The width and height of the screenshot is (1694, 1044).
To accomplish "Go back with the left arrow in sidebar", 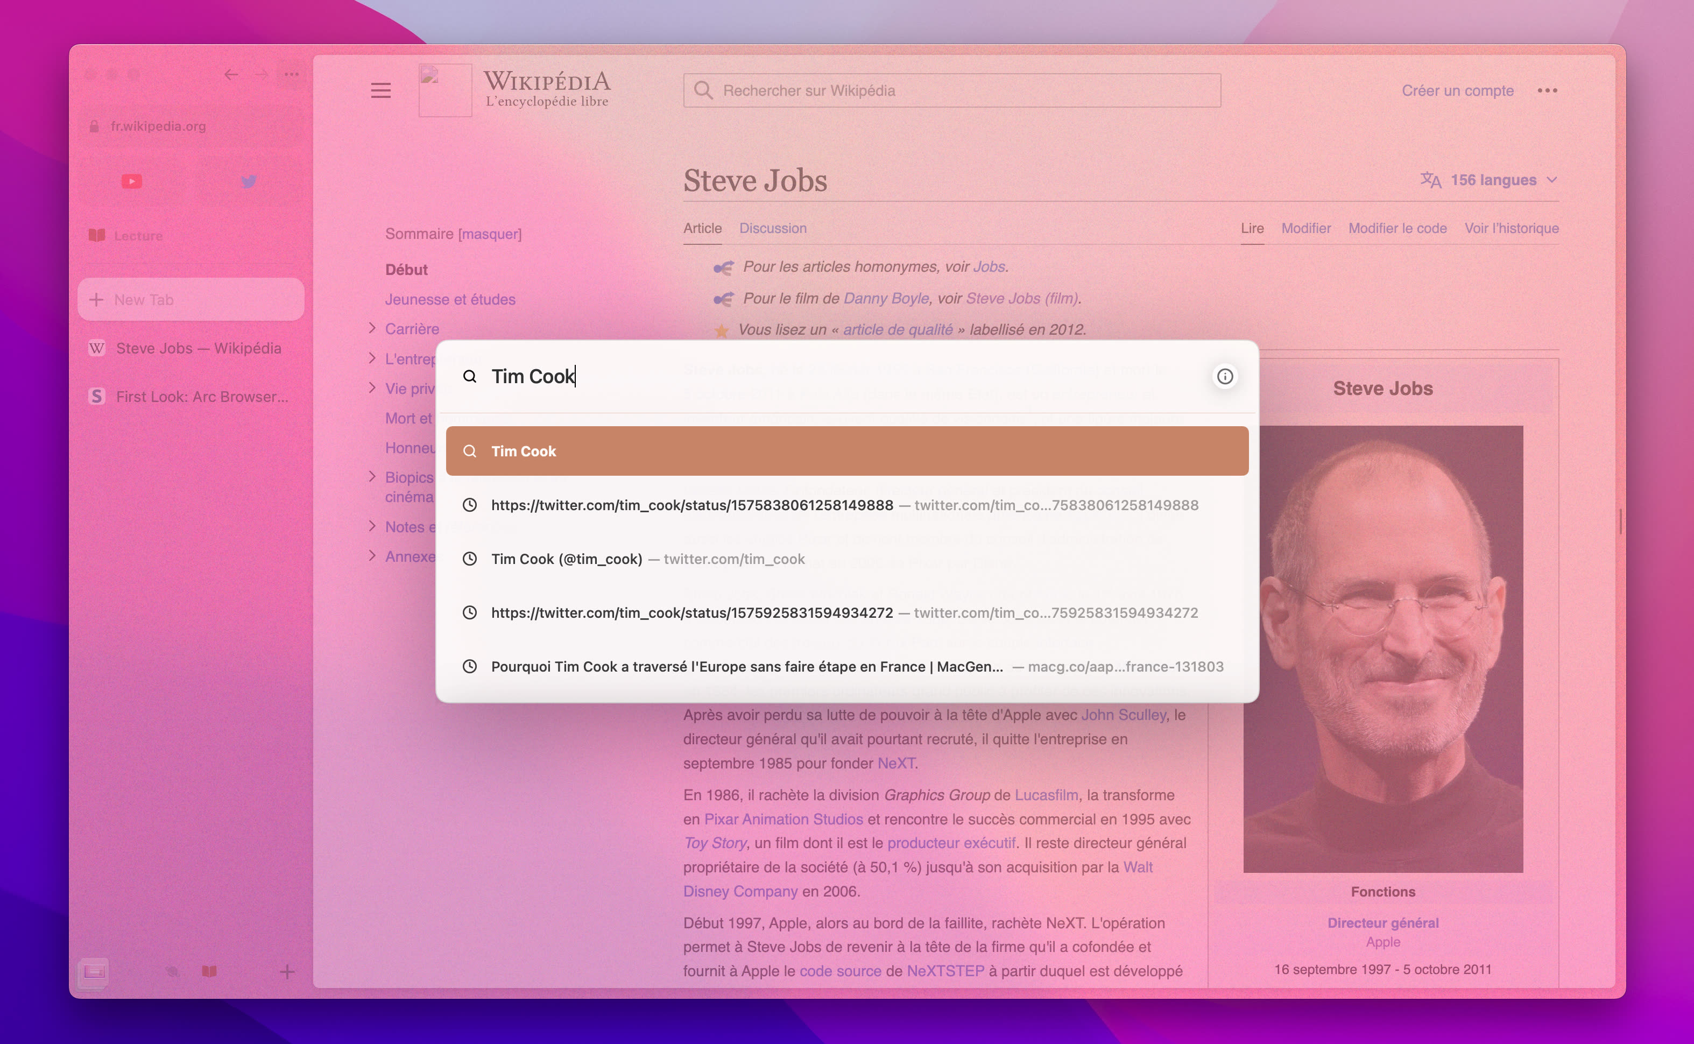I will pyautogui.click(x=231, y=74).
